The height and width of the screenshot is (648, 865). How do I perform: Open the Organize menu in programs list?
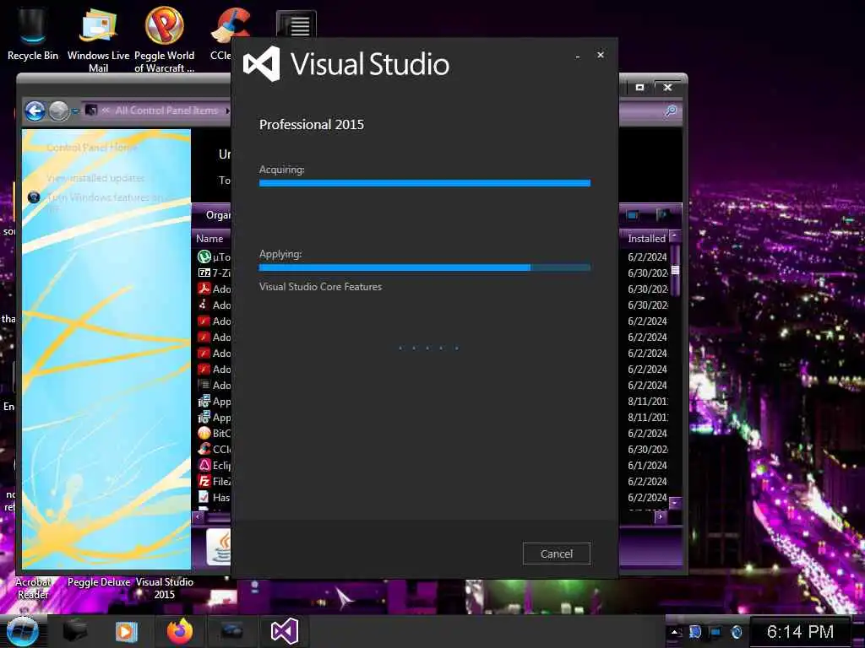click(x=218, y=215)
